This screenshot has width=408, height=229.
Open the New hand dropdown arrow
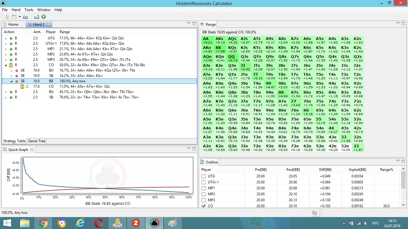point(20,17)
